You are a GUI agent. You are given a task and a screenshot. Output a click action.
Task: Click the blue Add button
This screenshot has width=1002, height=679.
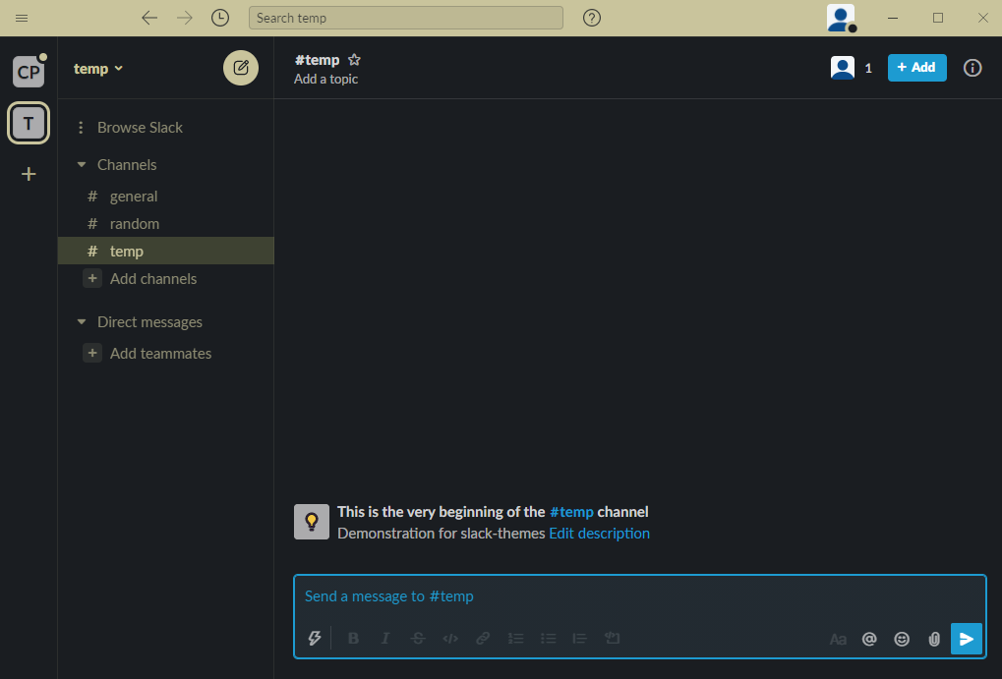(x=917, y=68)
